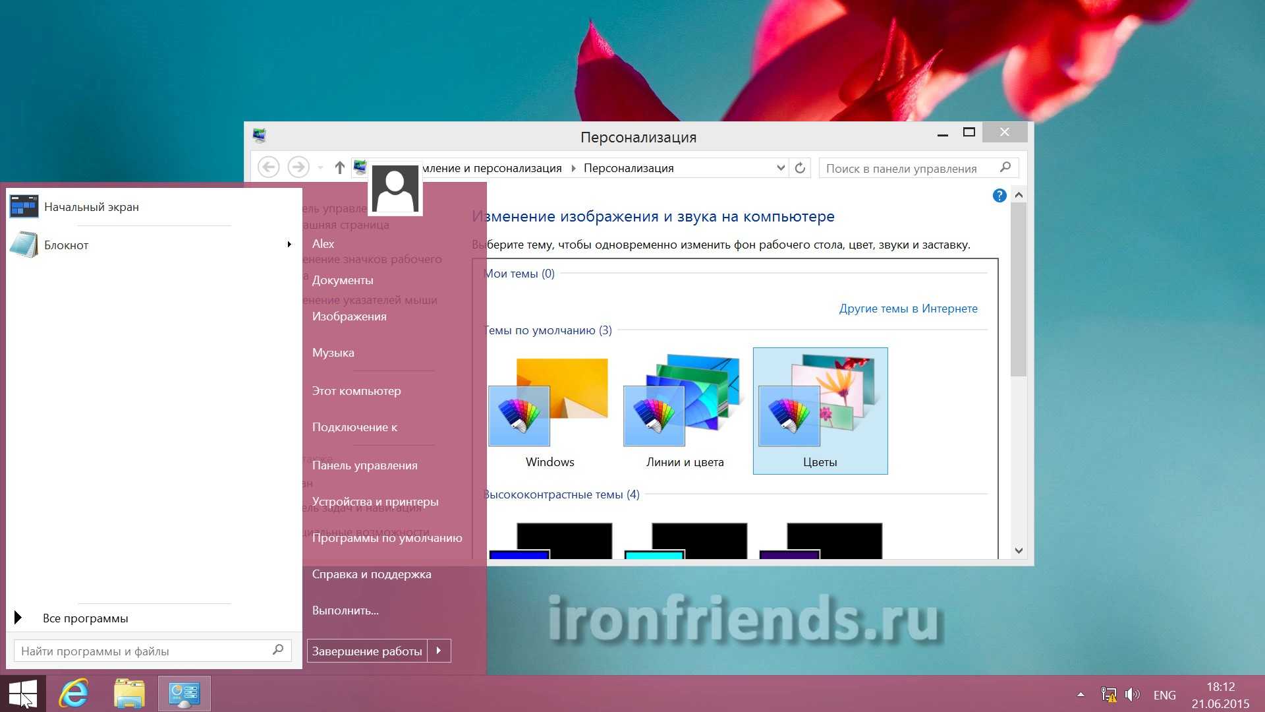The width and height of the screenshot is (1265, 712).
Task: Open address bar history dropdown
Action: click(x=780, y=168)
